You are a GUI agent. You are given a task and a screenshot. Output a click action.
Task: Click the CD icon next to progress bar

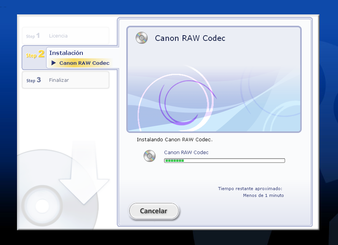coord(149,156)
